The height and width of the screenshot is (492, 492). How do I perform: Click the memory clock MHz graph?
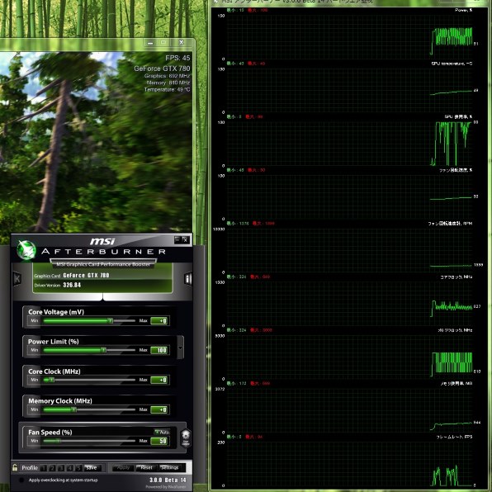[349, 357]
